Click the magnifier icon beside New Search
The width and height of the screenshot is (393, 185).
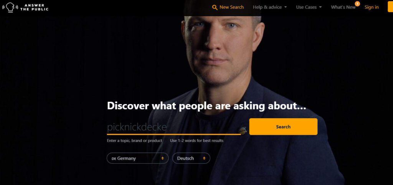215,8
